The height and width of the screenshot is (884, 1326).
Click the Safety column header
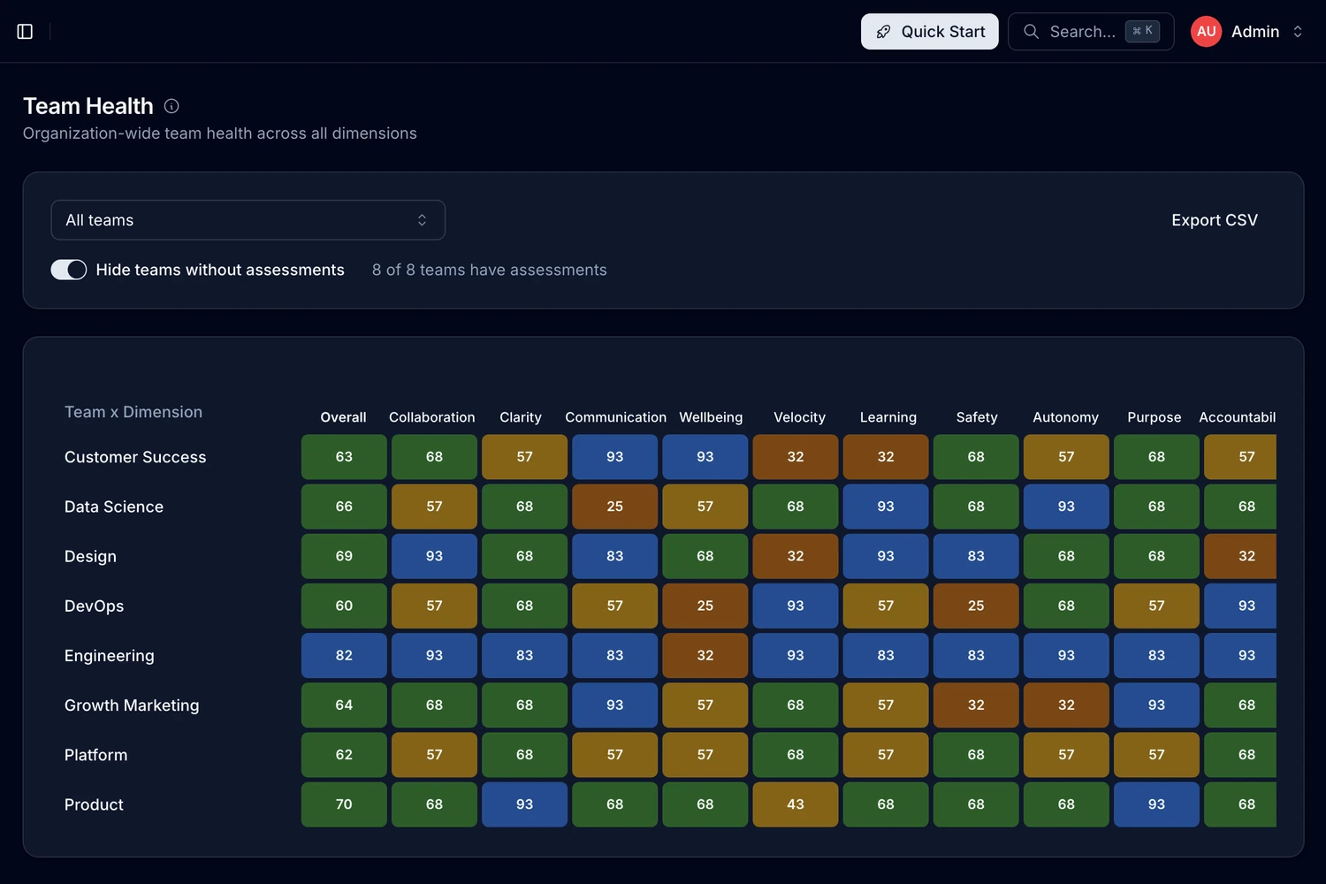(x=977, y=417)
